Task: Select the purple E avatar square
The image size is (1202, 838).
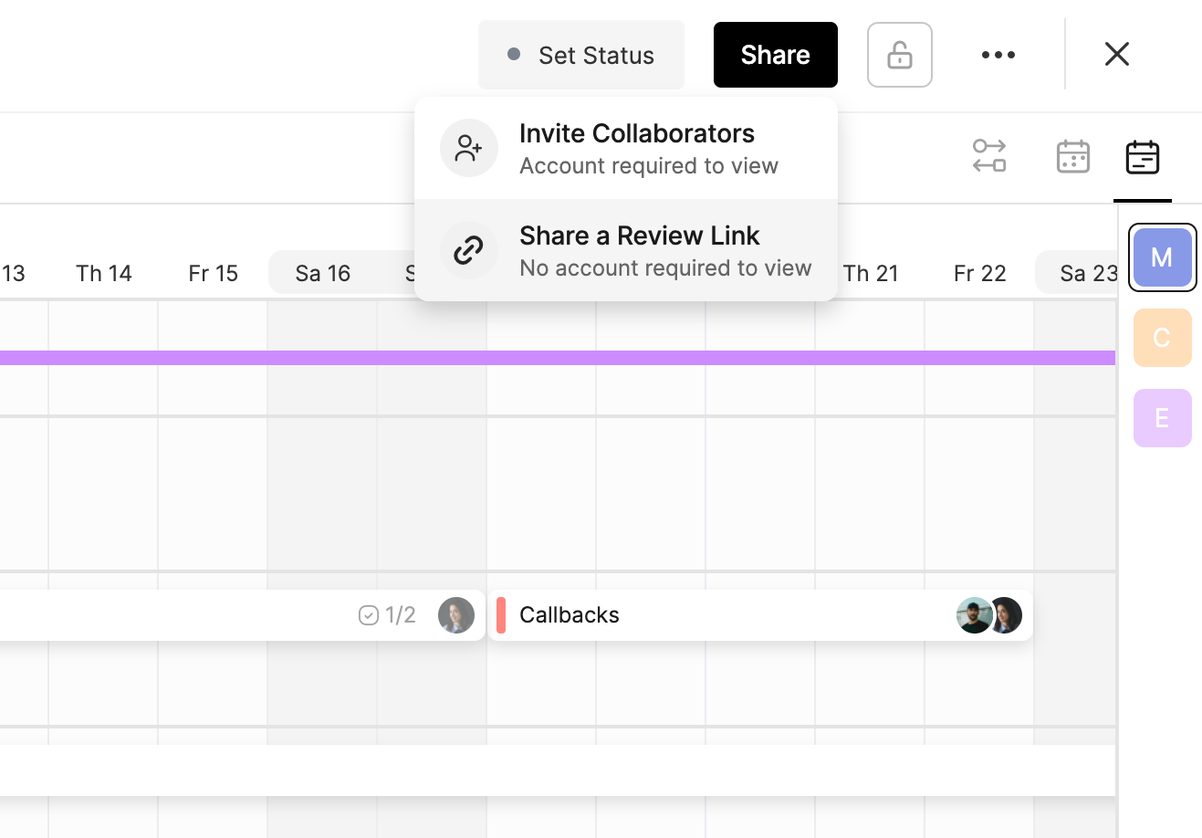Action: click(1162, 418)
